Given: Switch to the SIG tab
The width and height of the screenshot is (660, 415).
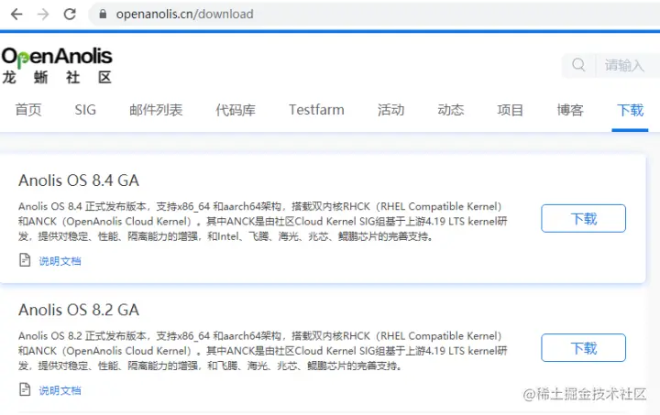Looking at the screenshot, I should coord(85,110).
